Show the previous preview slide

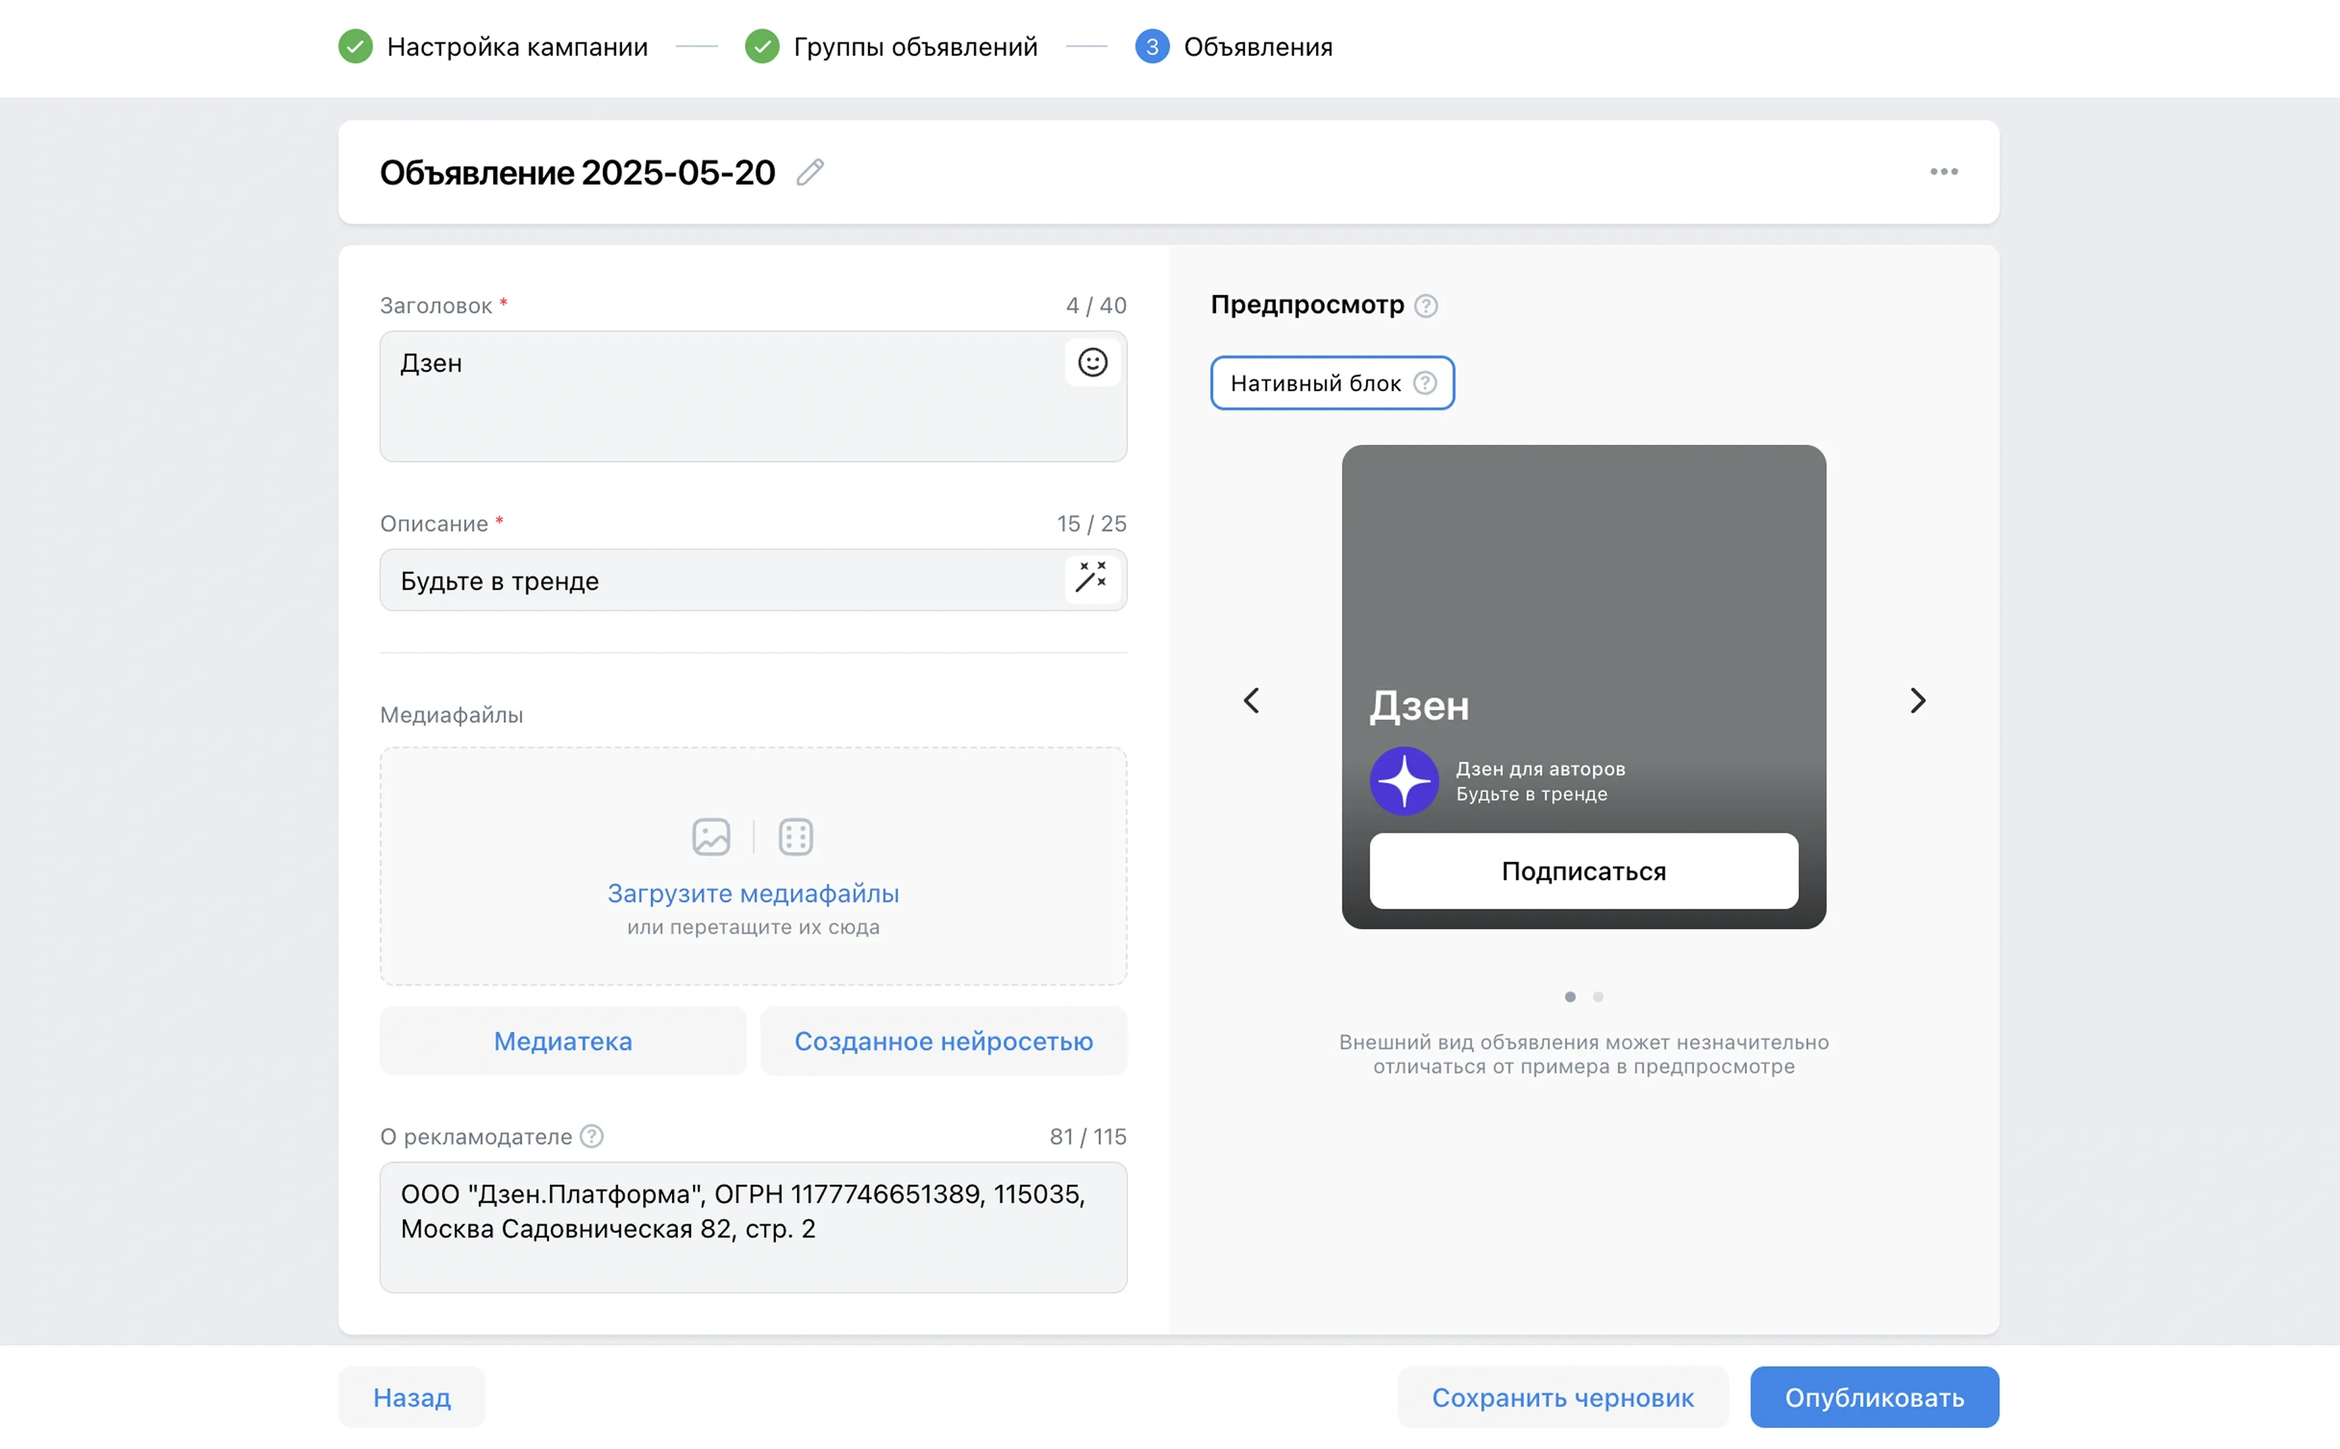pos(1251,701)
